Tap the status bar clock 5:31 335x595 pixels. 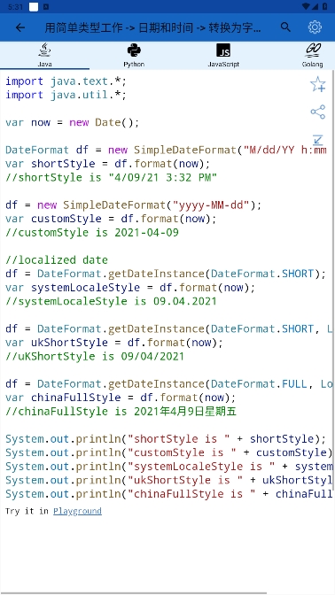coord(16,6)
